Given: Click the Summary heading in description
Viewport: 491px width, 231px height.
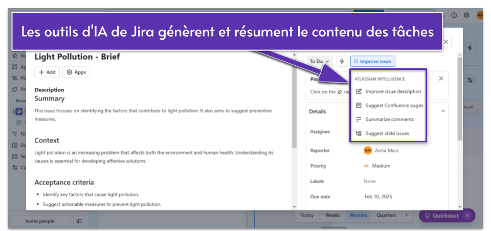Looking at the screenshot, I should coord(50,98).
